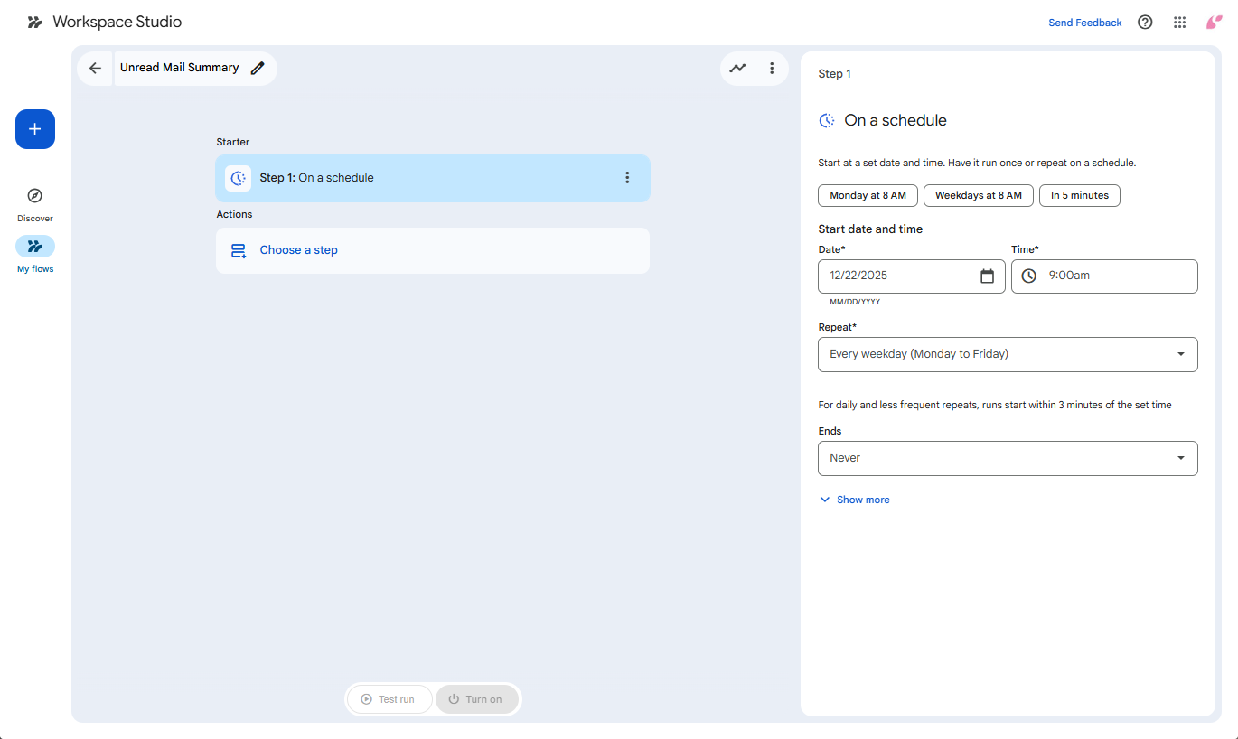The image size is (1238, 739).
Task: Switch to My flows in sidebar
Action: pos(35,253)
